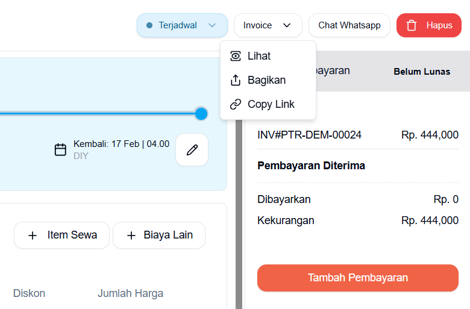The height and width of the screenshot is (309, 470).
Task: Click invoice number INV#PTR-DEM-00024
Action: pos(309,135)
